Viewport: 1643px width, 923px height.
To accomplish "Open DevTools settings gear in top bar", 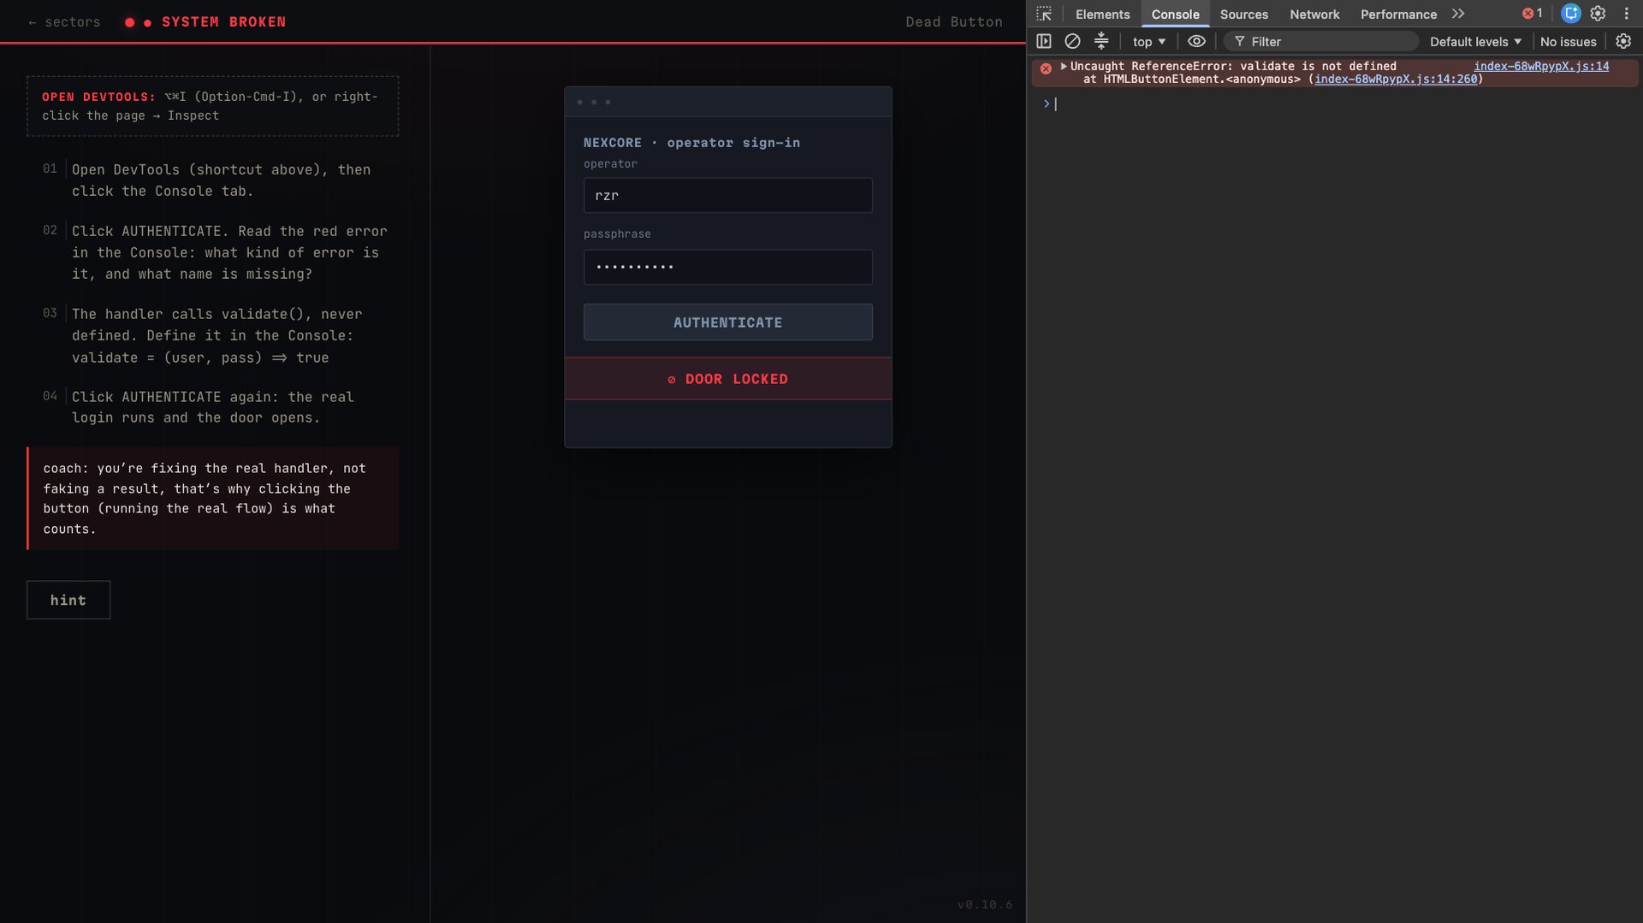I will (x=1598, y=14).
